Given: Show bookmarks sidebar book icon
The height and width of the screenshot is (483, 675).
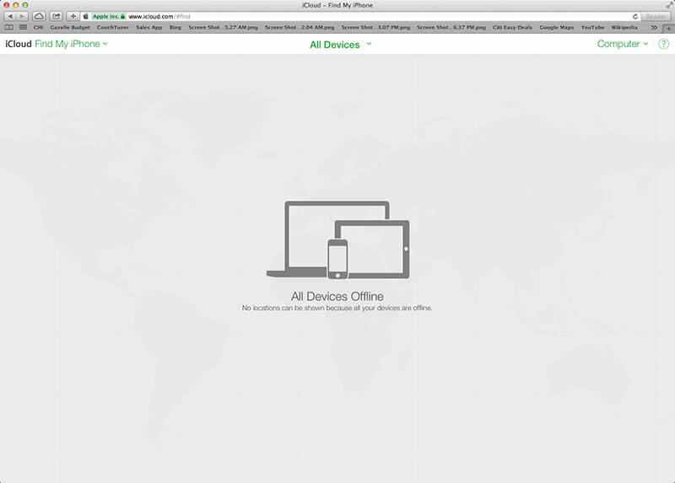Looking at the screenshot, I should (x=9, y=28).
